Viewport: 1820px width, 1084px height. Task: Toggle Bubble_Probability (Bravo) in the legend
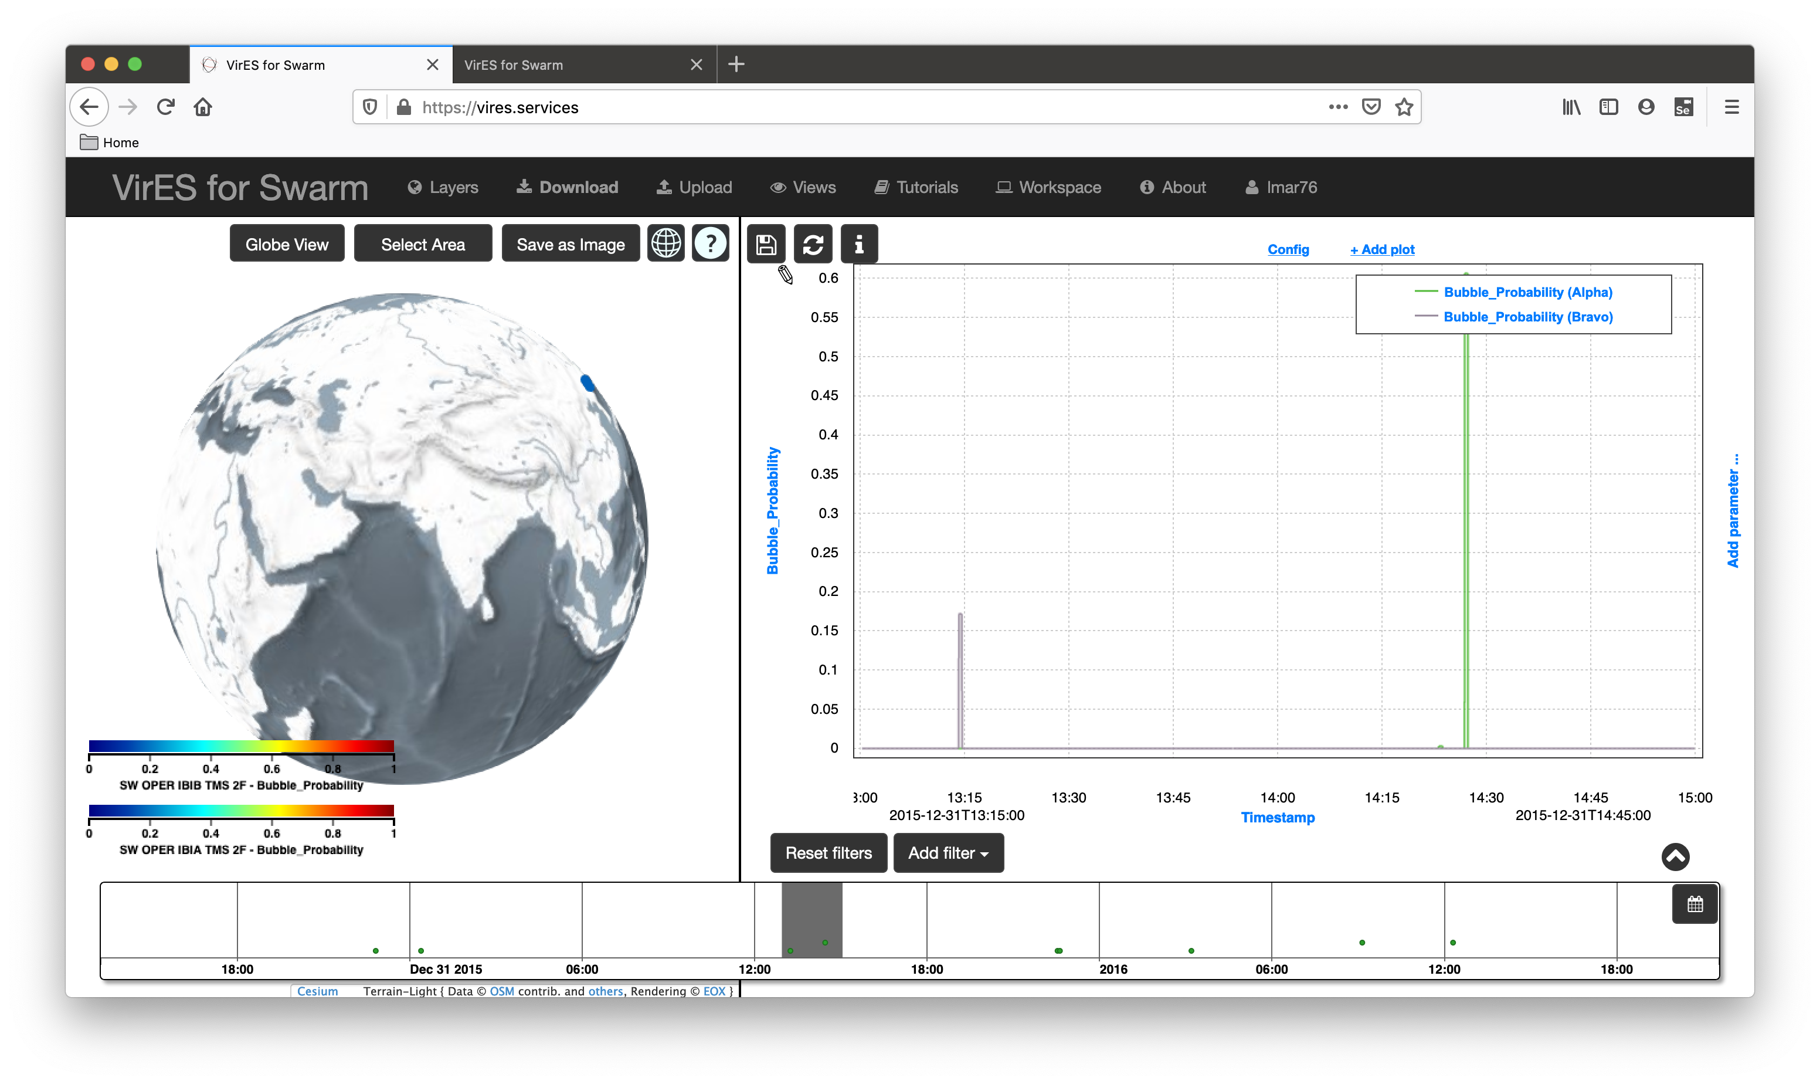(x=1527, y=316)
